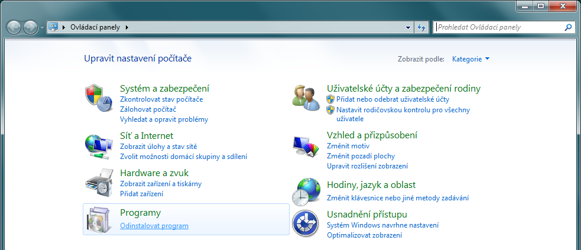Click Přidat nebo odebrat uživatelské účty
The width and height of the screenshot is (581, 250).
pyautogui.click(x=393, y=99)
